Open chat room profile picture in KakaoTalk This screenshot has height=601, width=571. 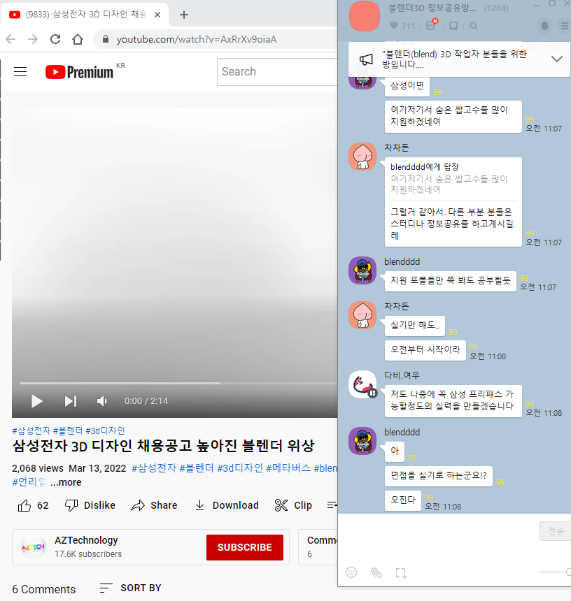point(365,16)
